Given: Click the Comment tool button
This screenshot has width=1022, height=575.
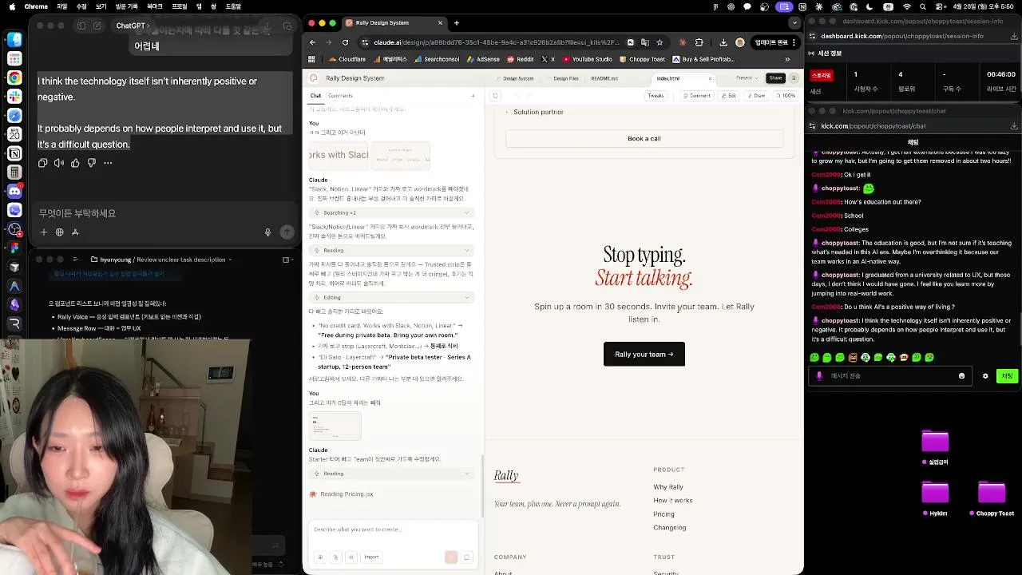Looking at the screenshot, I should point(696,96).
